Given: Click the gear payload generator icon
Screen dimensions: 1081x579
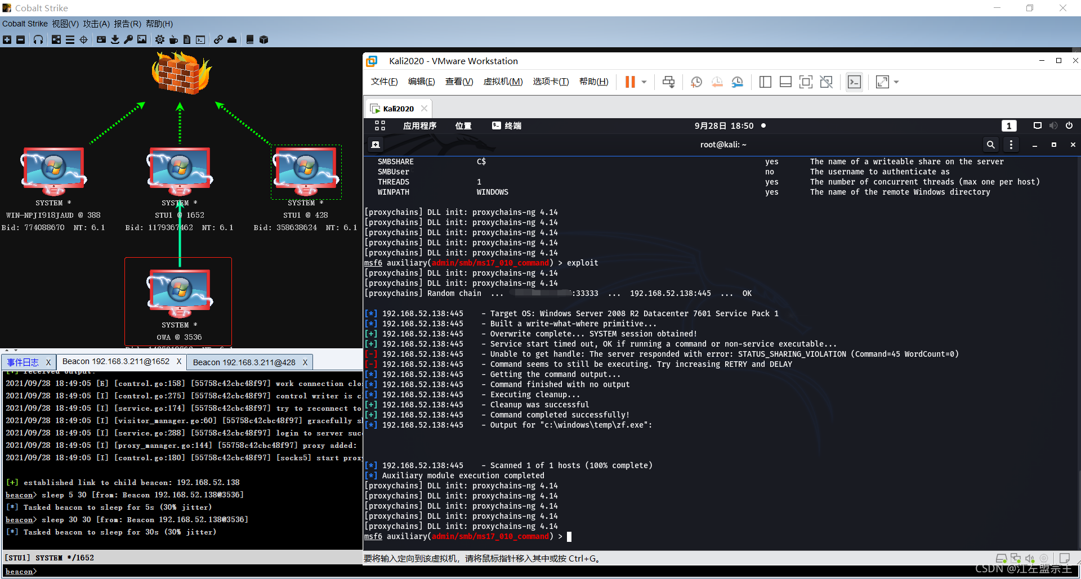Looking at the screenshot, I should [x=160, y=39].
